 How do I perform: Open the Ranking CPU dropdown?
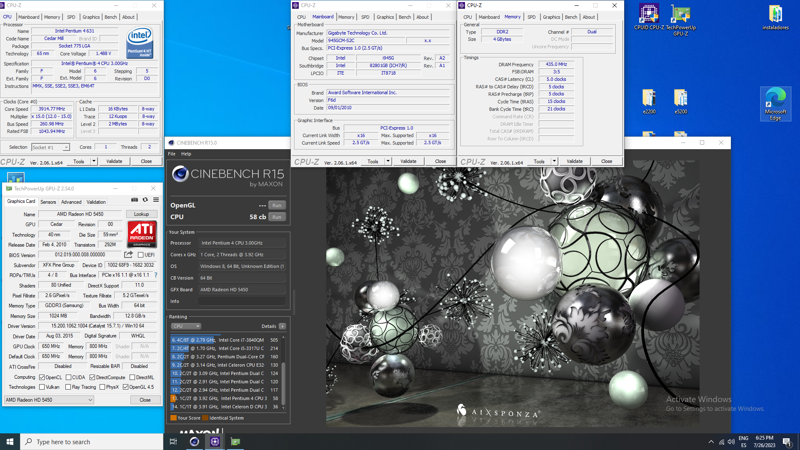coord(186,326)
